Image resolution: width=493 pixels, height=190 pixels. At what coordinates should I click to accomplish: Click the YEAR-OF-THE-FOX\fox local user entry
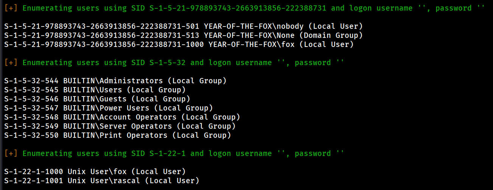click(x=179, y=45)
